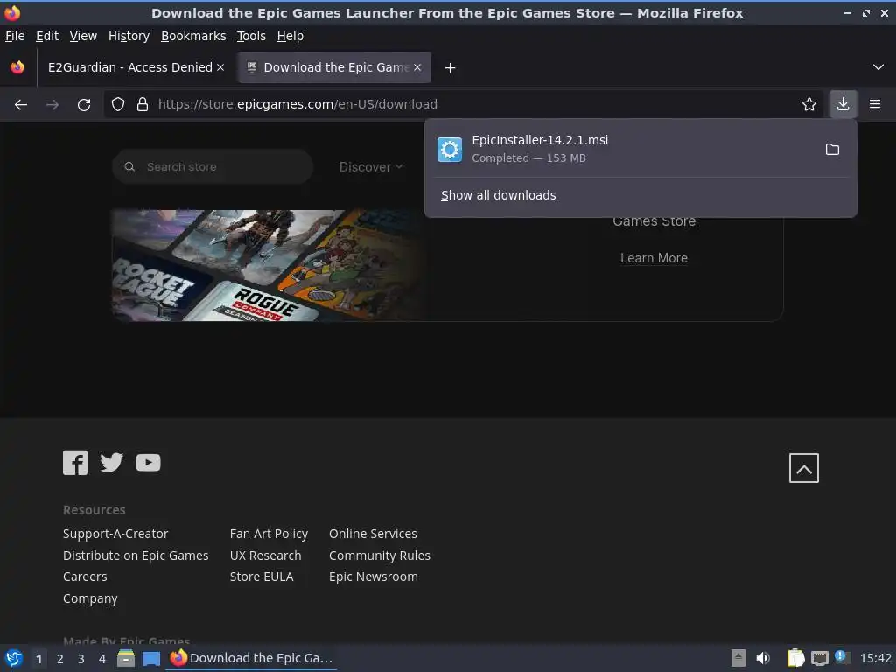List all tabs with chevron button
Image resolution: width=896 pixels, height=672 pixels.
pos(878,67)
